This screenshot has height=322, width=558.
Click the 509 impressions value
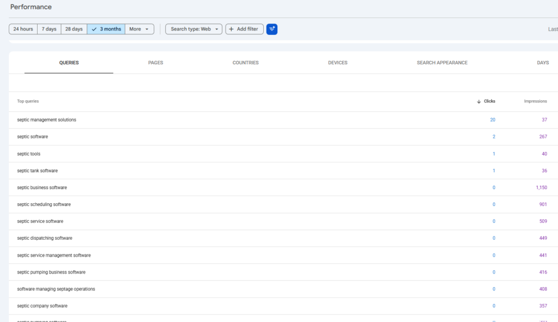pyautogui.click(x=543, y=221)
